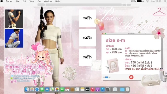This screenshot has height=94, width=167.
Task: Click the pink notebook image
Action: tap(113, 66)
